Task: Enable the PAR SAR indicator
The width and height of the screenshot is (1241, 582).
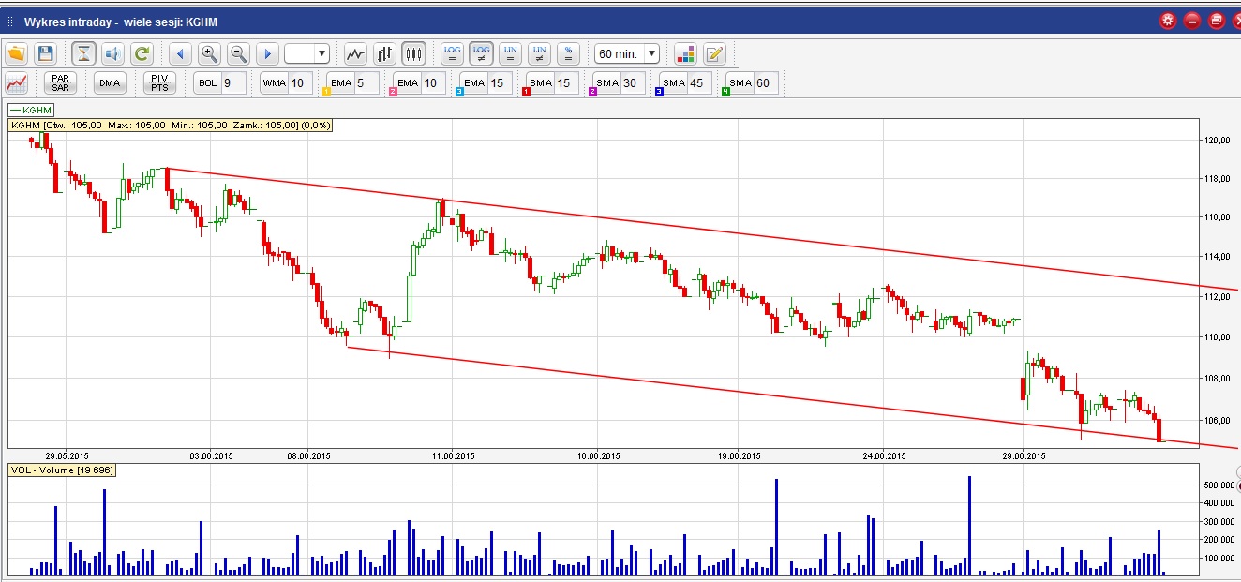Action: pos(60,82)
